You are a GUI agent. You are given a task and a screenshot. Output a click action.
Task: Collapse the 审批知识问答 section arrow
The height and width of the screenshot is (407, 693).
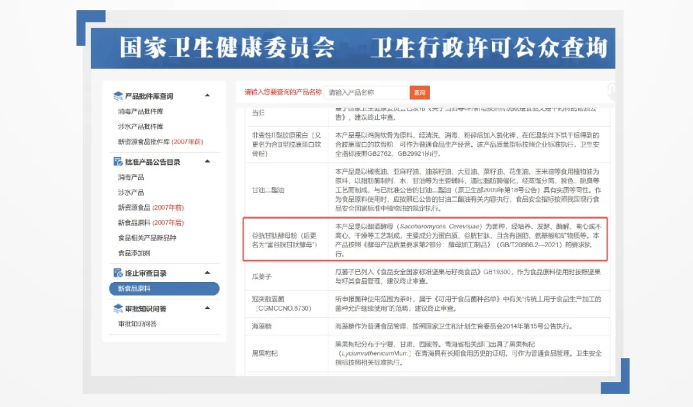(207, 308)
